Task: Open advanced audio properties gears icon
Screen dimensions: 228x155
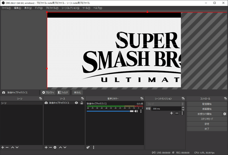Action: pyautogui.click(x=88, y=147)
